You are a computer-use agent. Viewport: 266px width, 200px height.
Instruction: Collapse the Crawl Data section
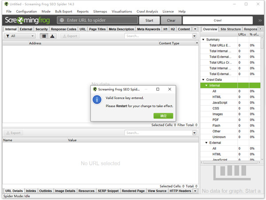[203, 80]
